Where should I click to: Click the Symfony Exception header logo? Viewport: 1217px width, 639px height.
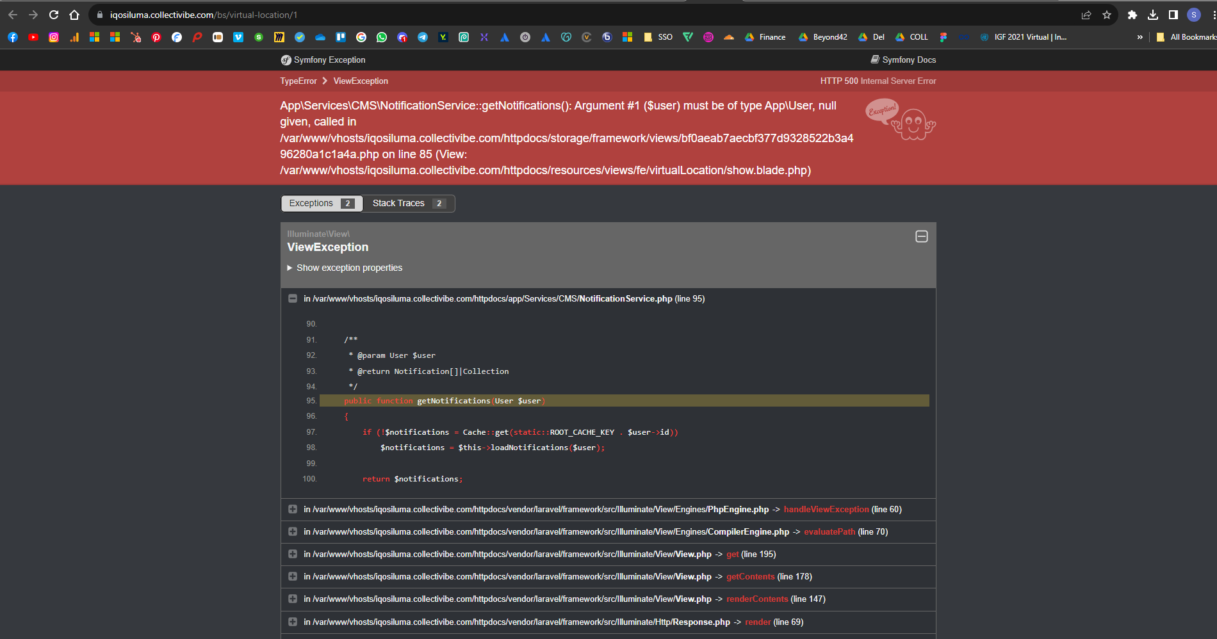[x=323, y=60]
